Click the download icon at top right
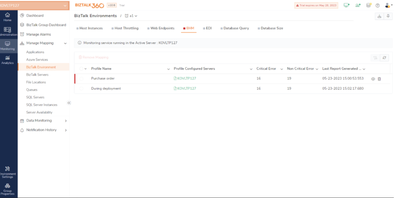Screen dimensions: 397x198 pos(379,16)
